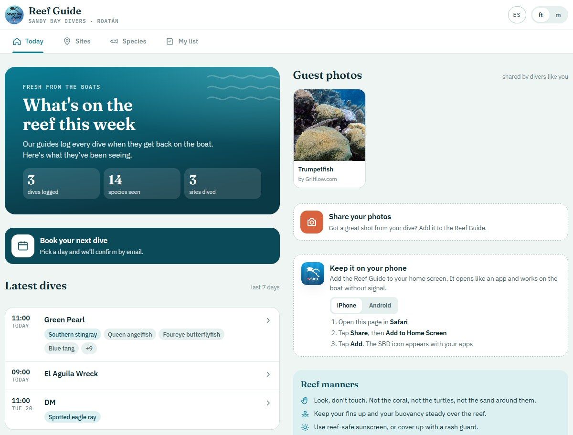Select the Blue tang tag
This screenshot has height=435, width=573.
62,348
